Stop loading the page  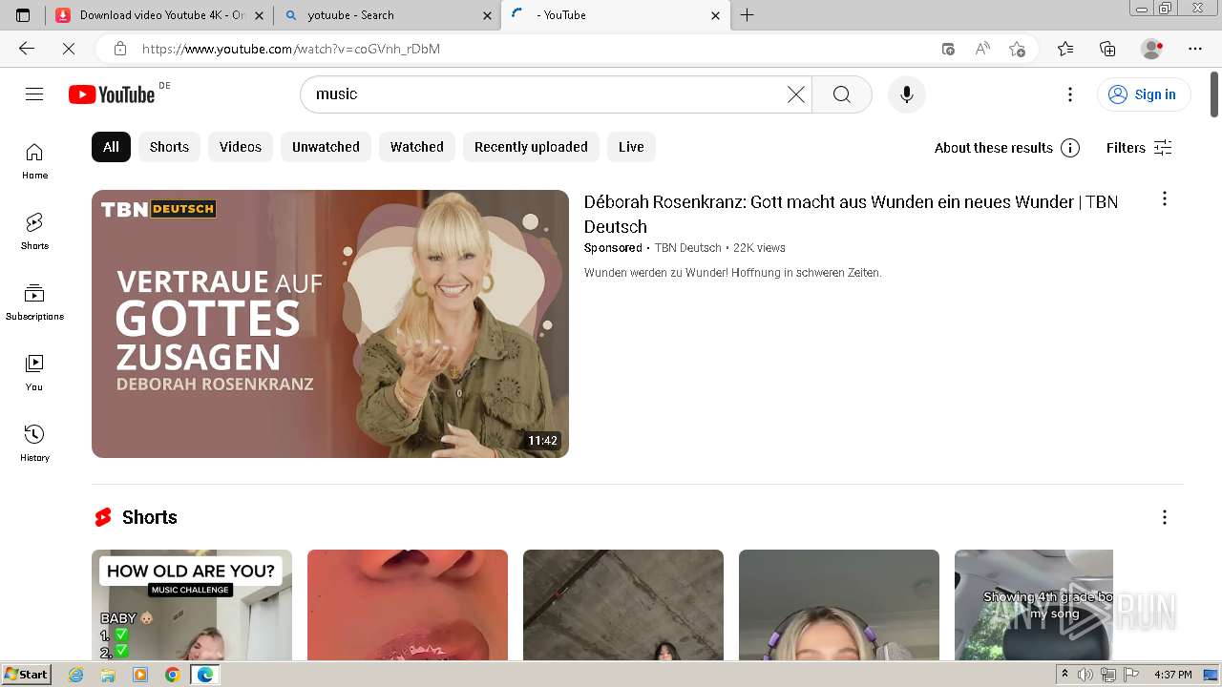point(68,49)
